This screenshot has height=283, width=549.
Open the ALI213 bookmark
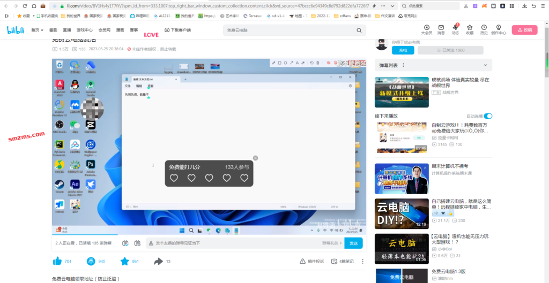(162, 16)
